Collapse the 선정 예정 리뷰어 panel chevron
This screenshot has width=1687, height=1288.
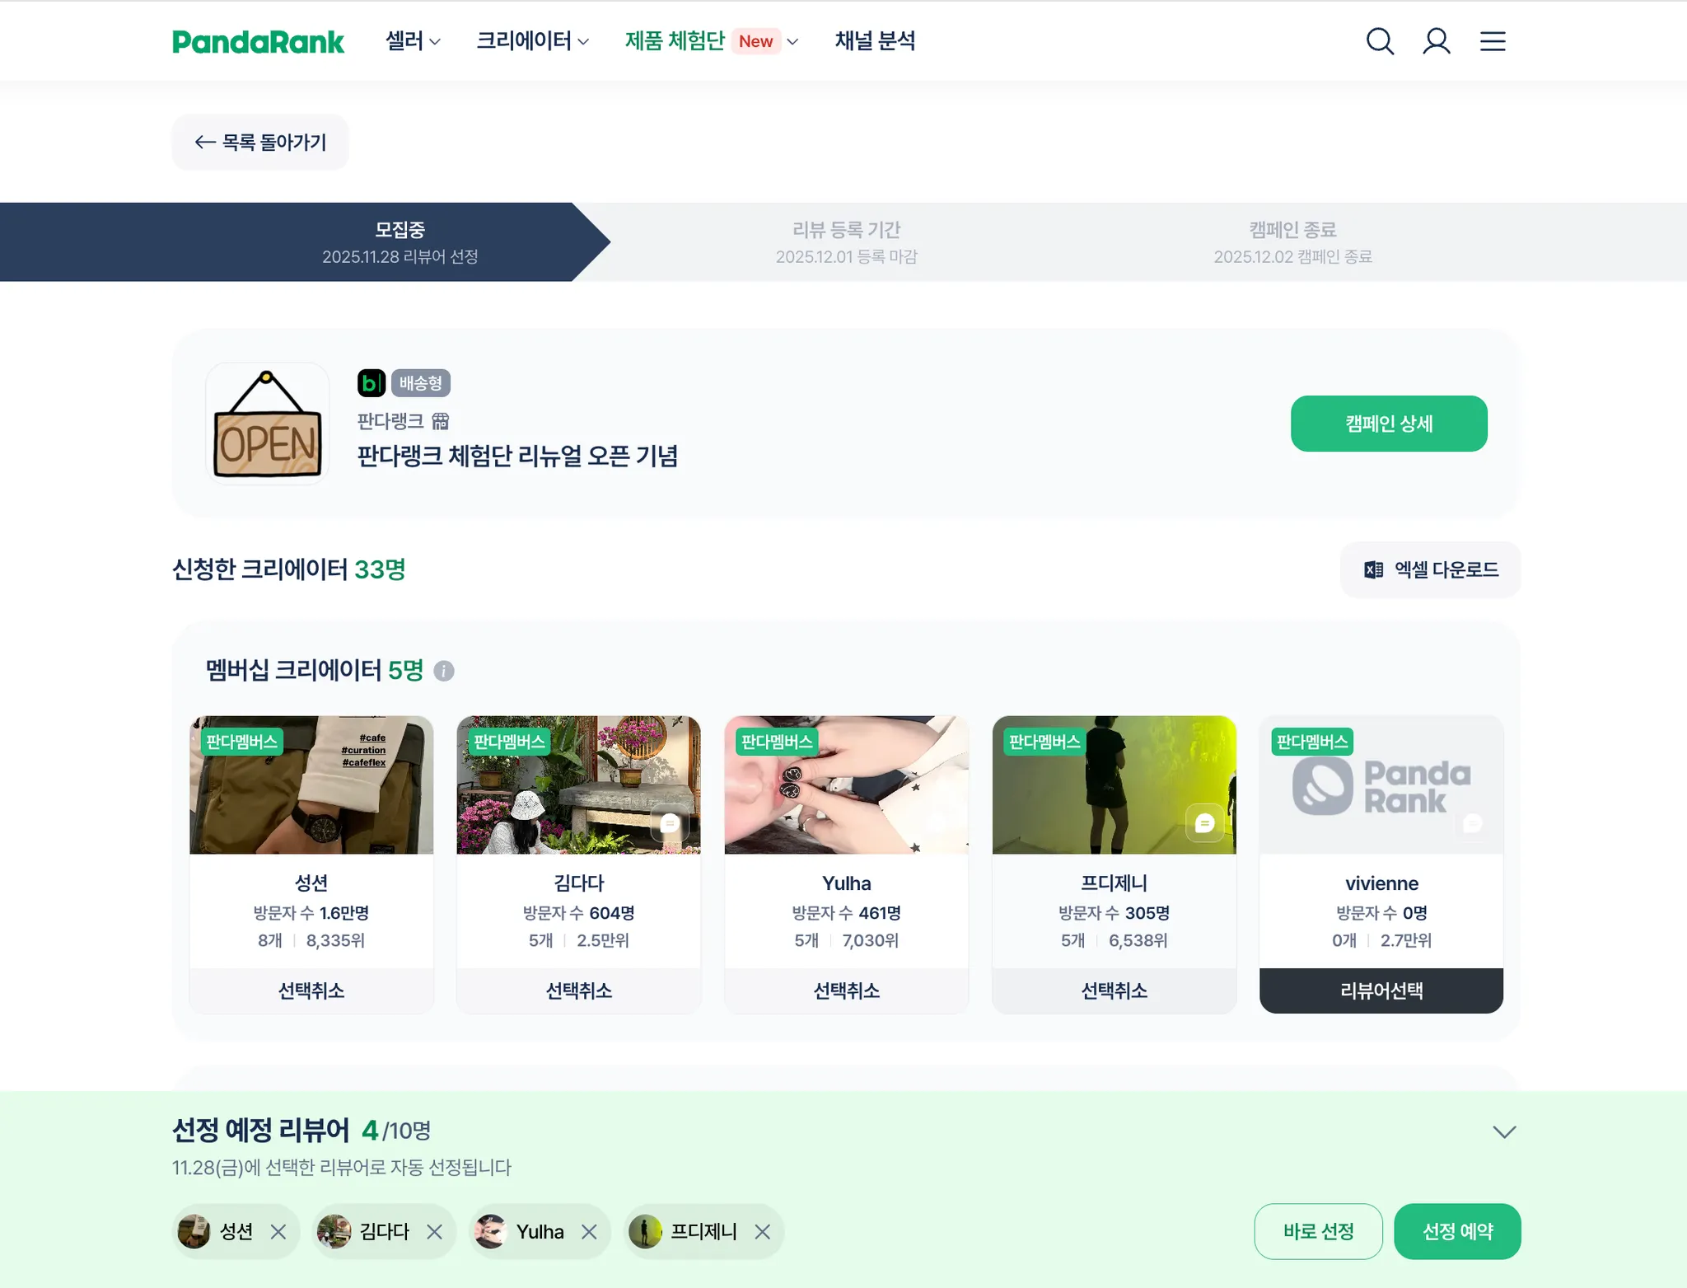click(1504, 1131)
